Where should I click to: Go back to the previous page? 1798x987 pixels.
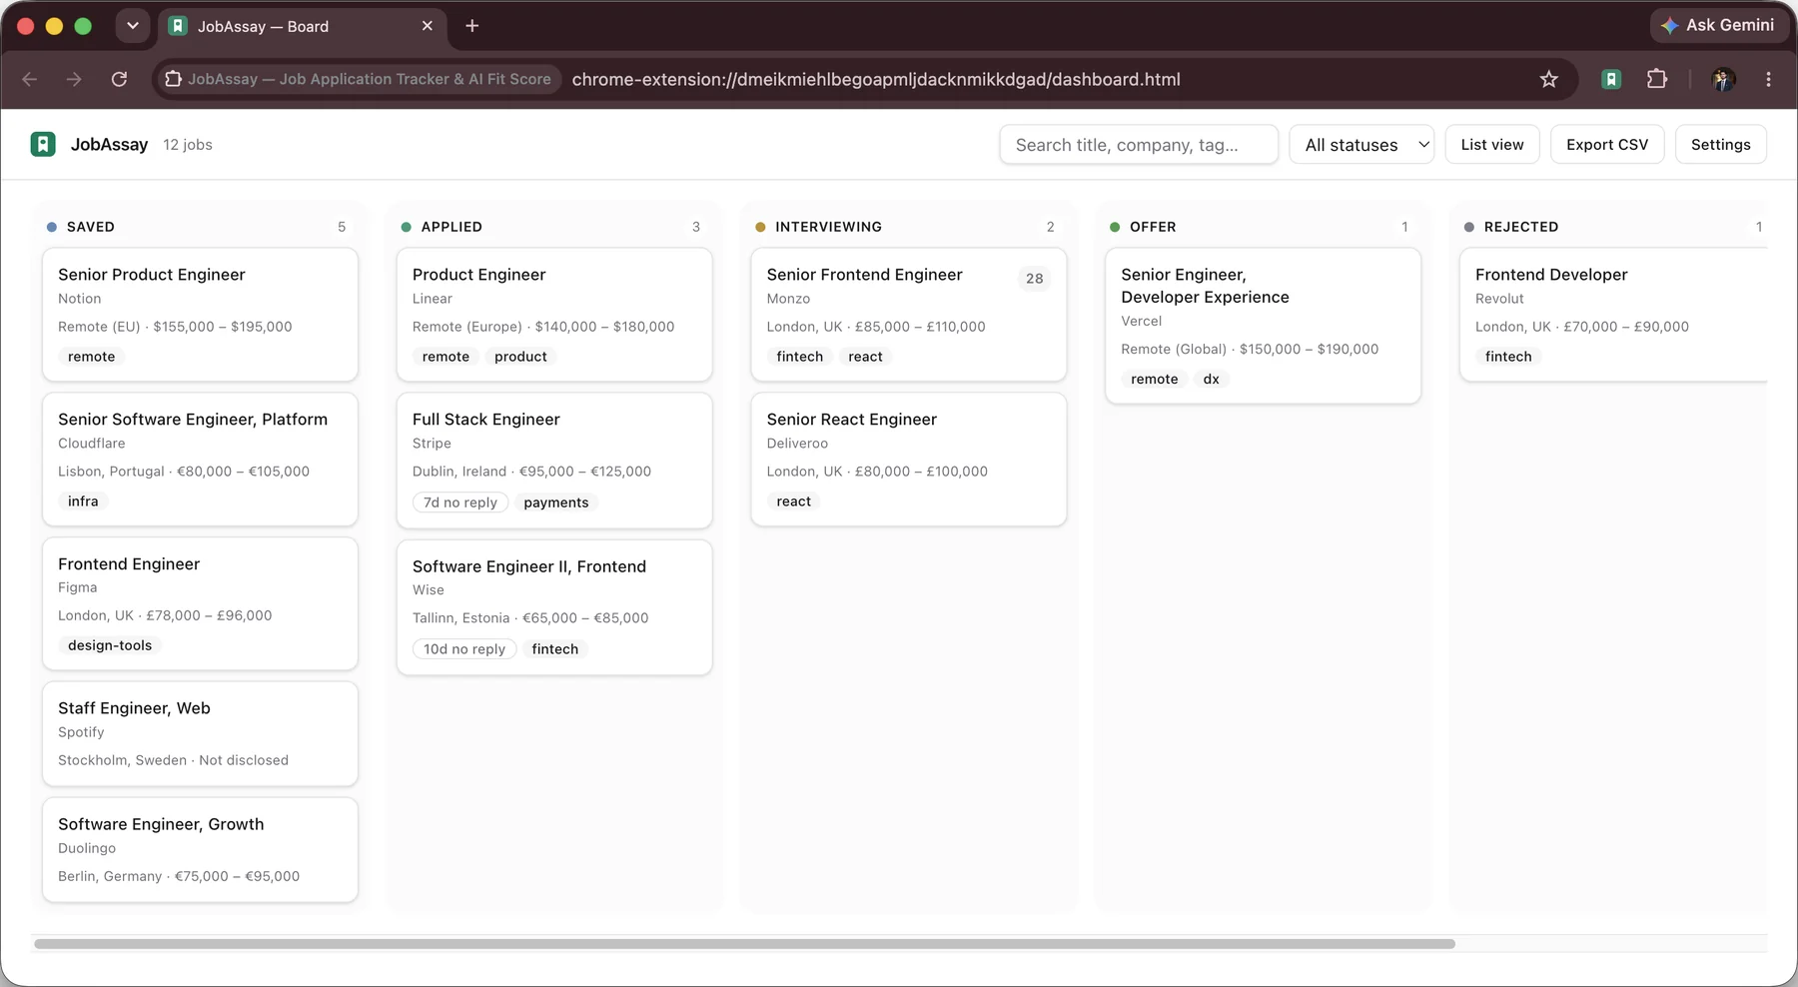pyautogui.click(x=30, y=79)
